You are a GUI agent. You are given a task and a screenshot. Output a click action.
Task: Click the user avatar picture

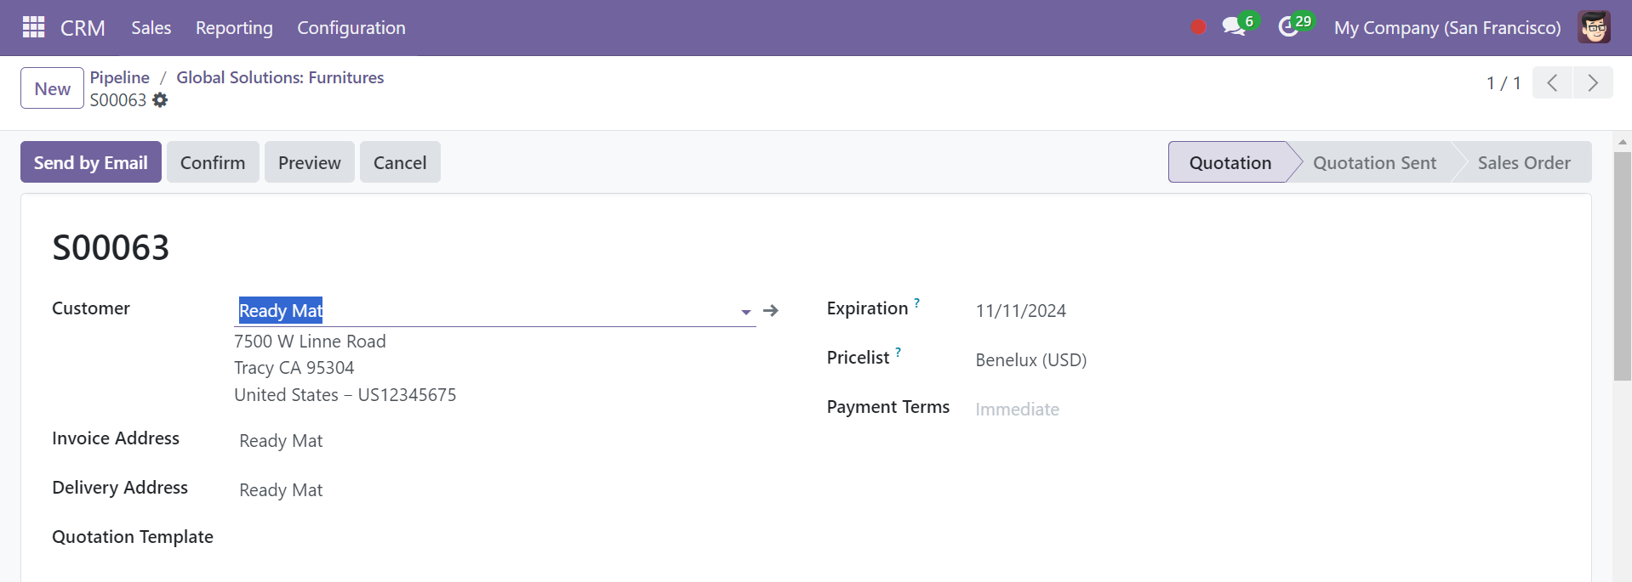click(1594, 27)
